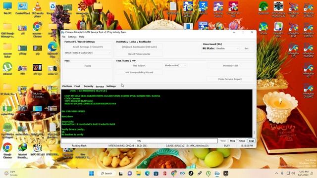Click (Un)Lock BootLoader button

point(139,47)
